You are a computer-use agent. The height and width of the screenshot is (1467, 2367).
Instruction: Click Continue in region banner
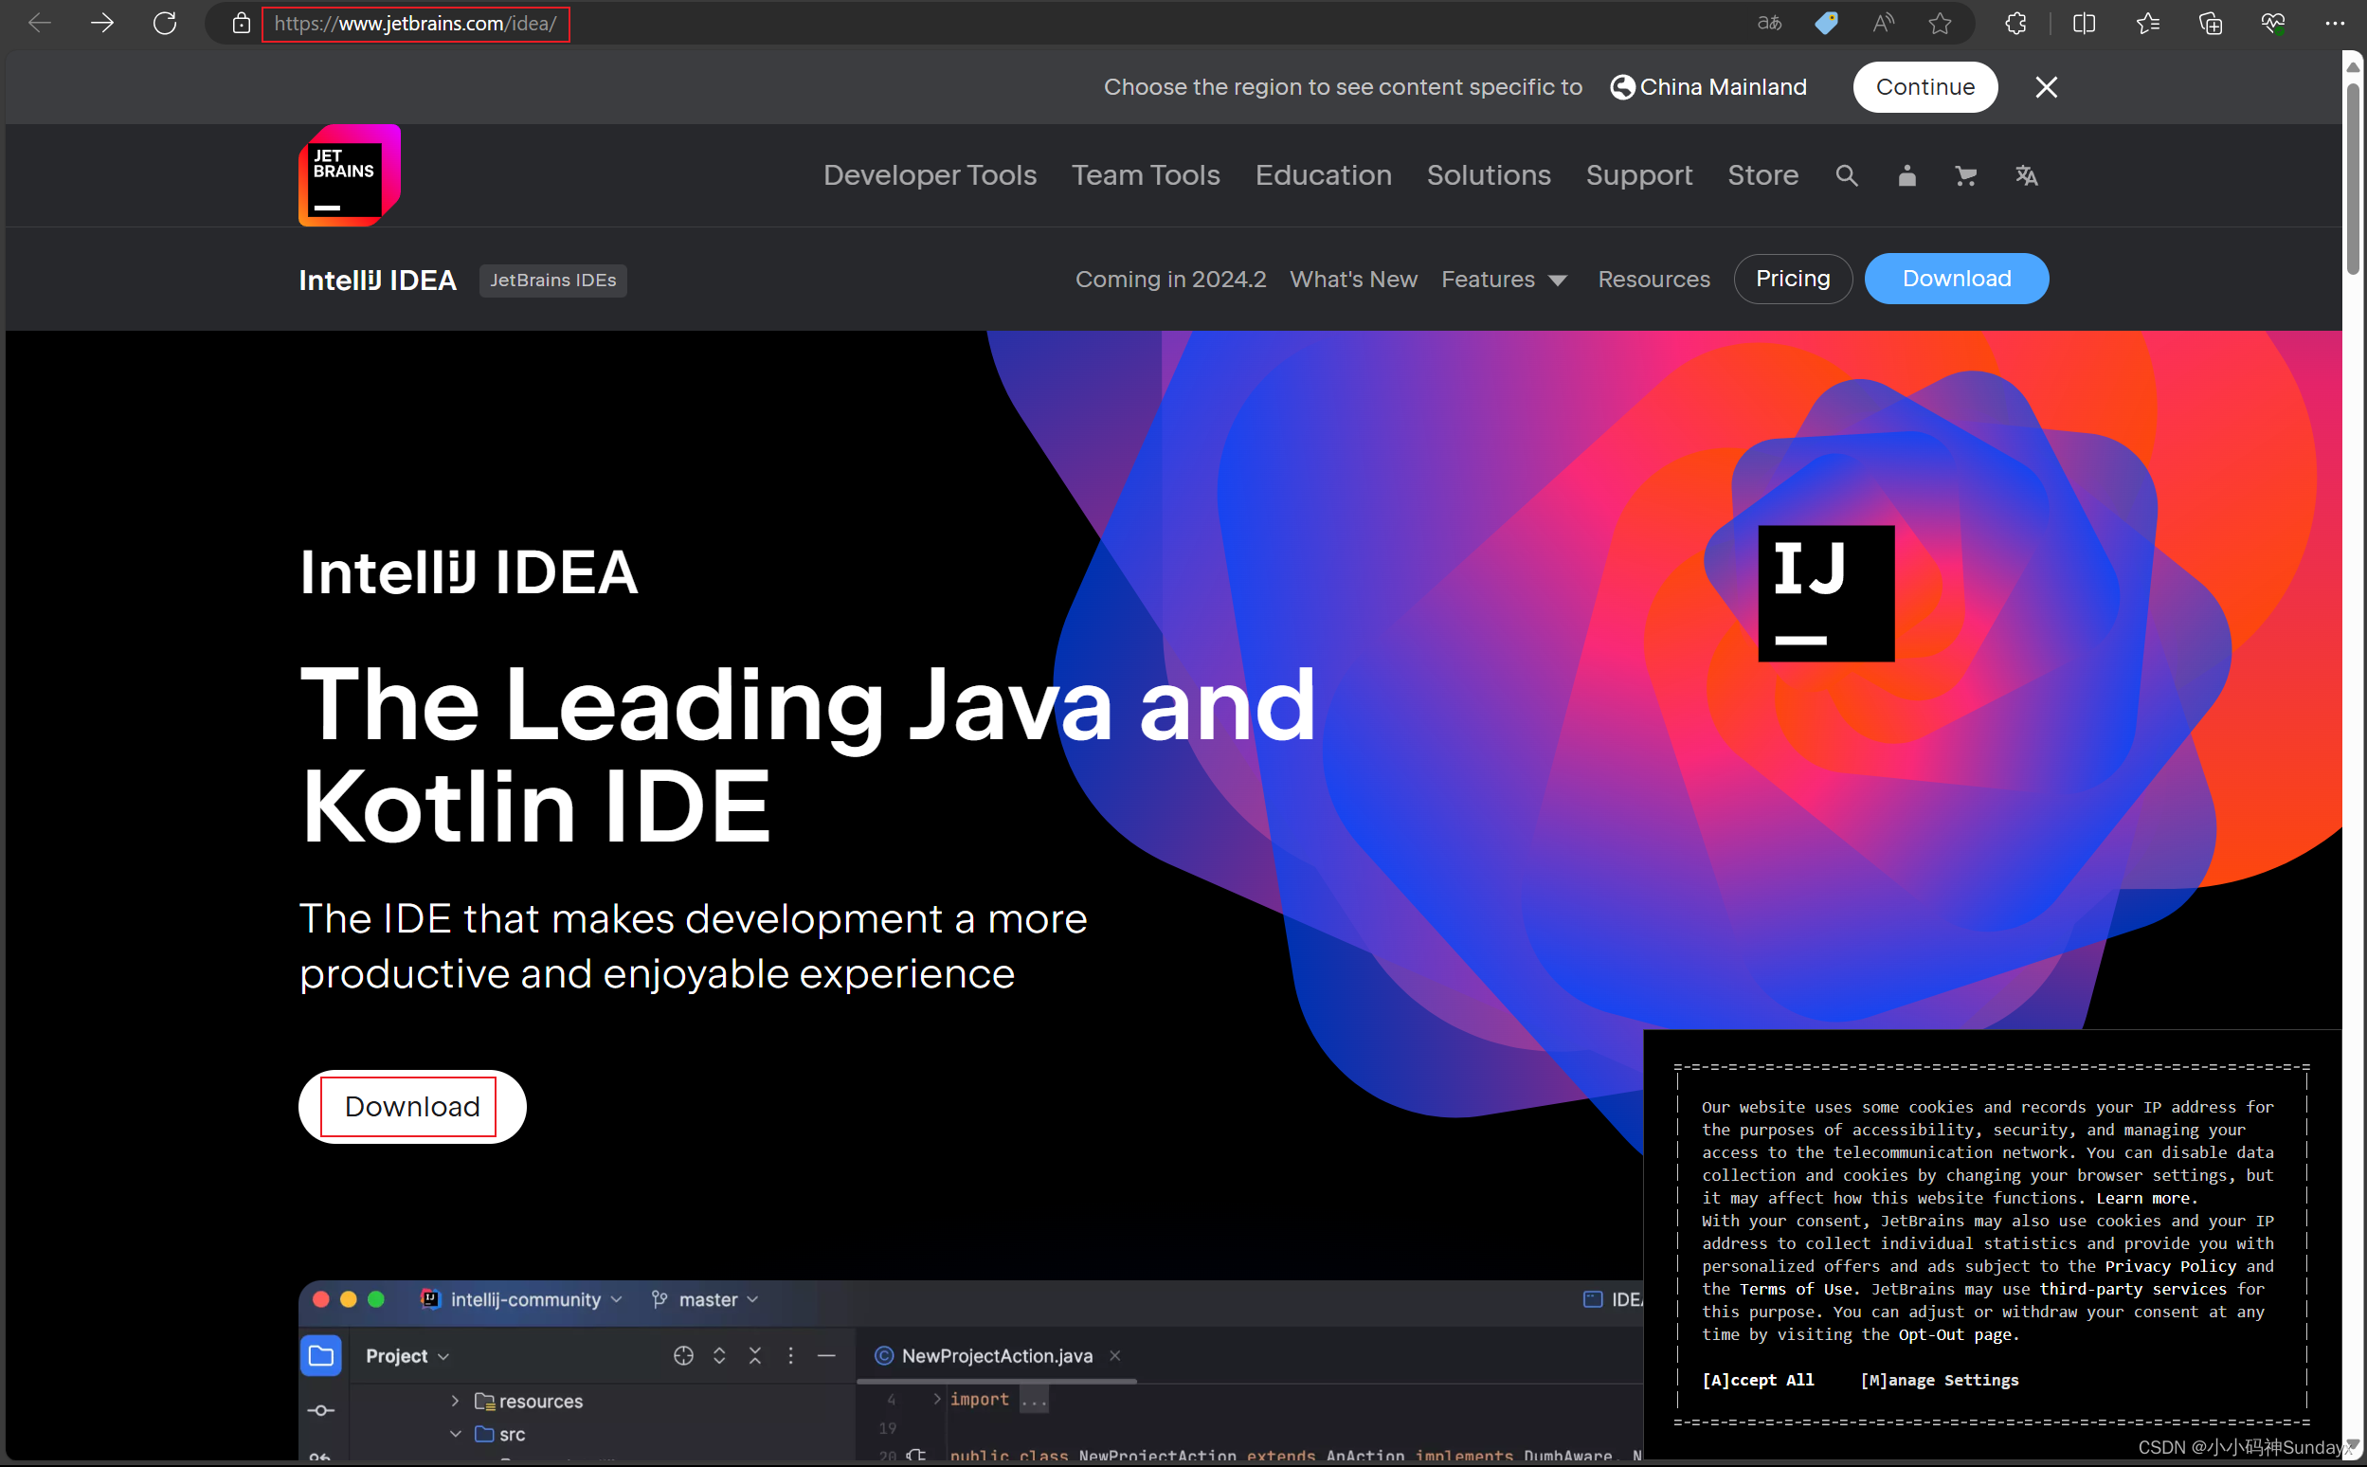point(1924,87)
